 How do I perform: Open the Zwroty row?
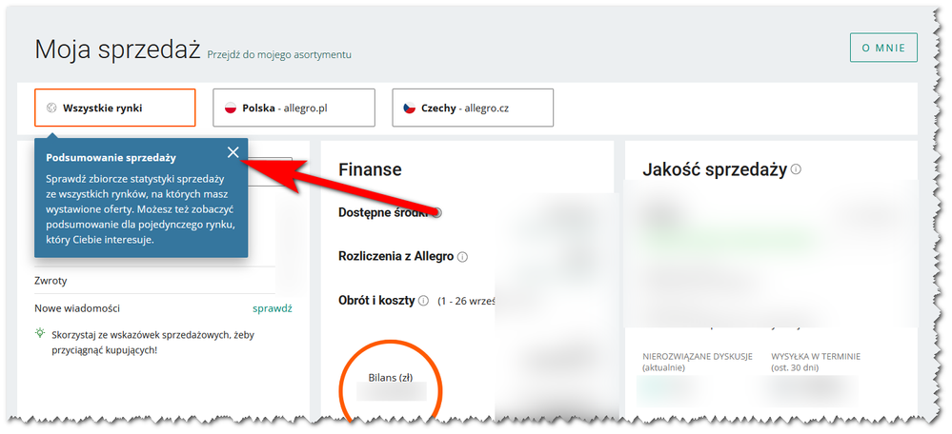click(x=51, y=282)
